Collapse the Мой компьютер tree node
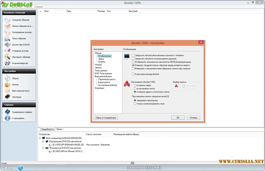265x171 pixels. 40,138
